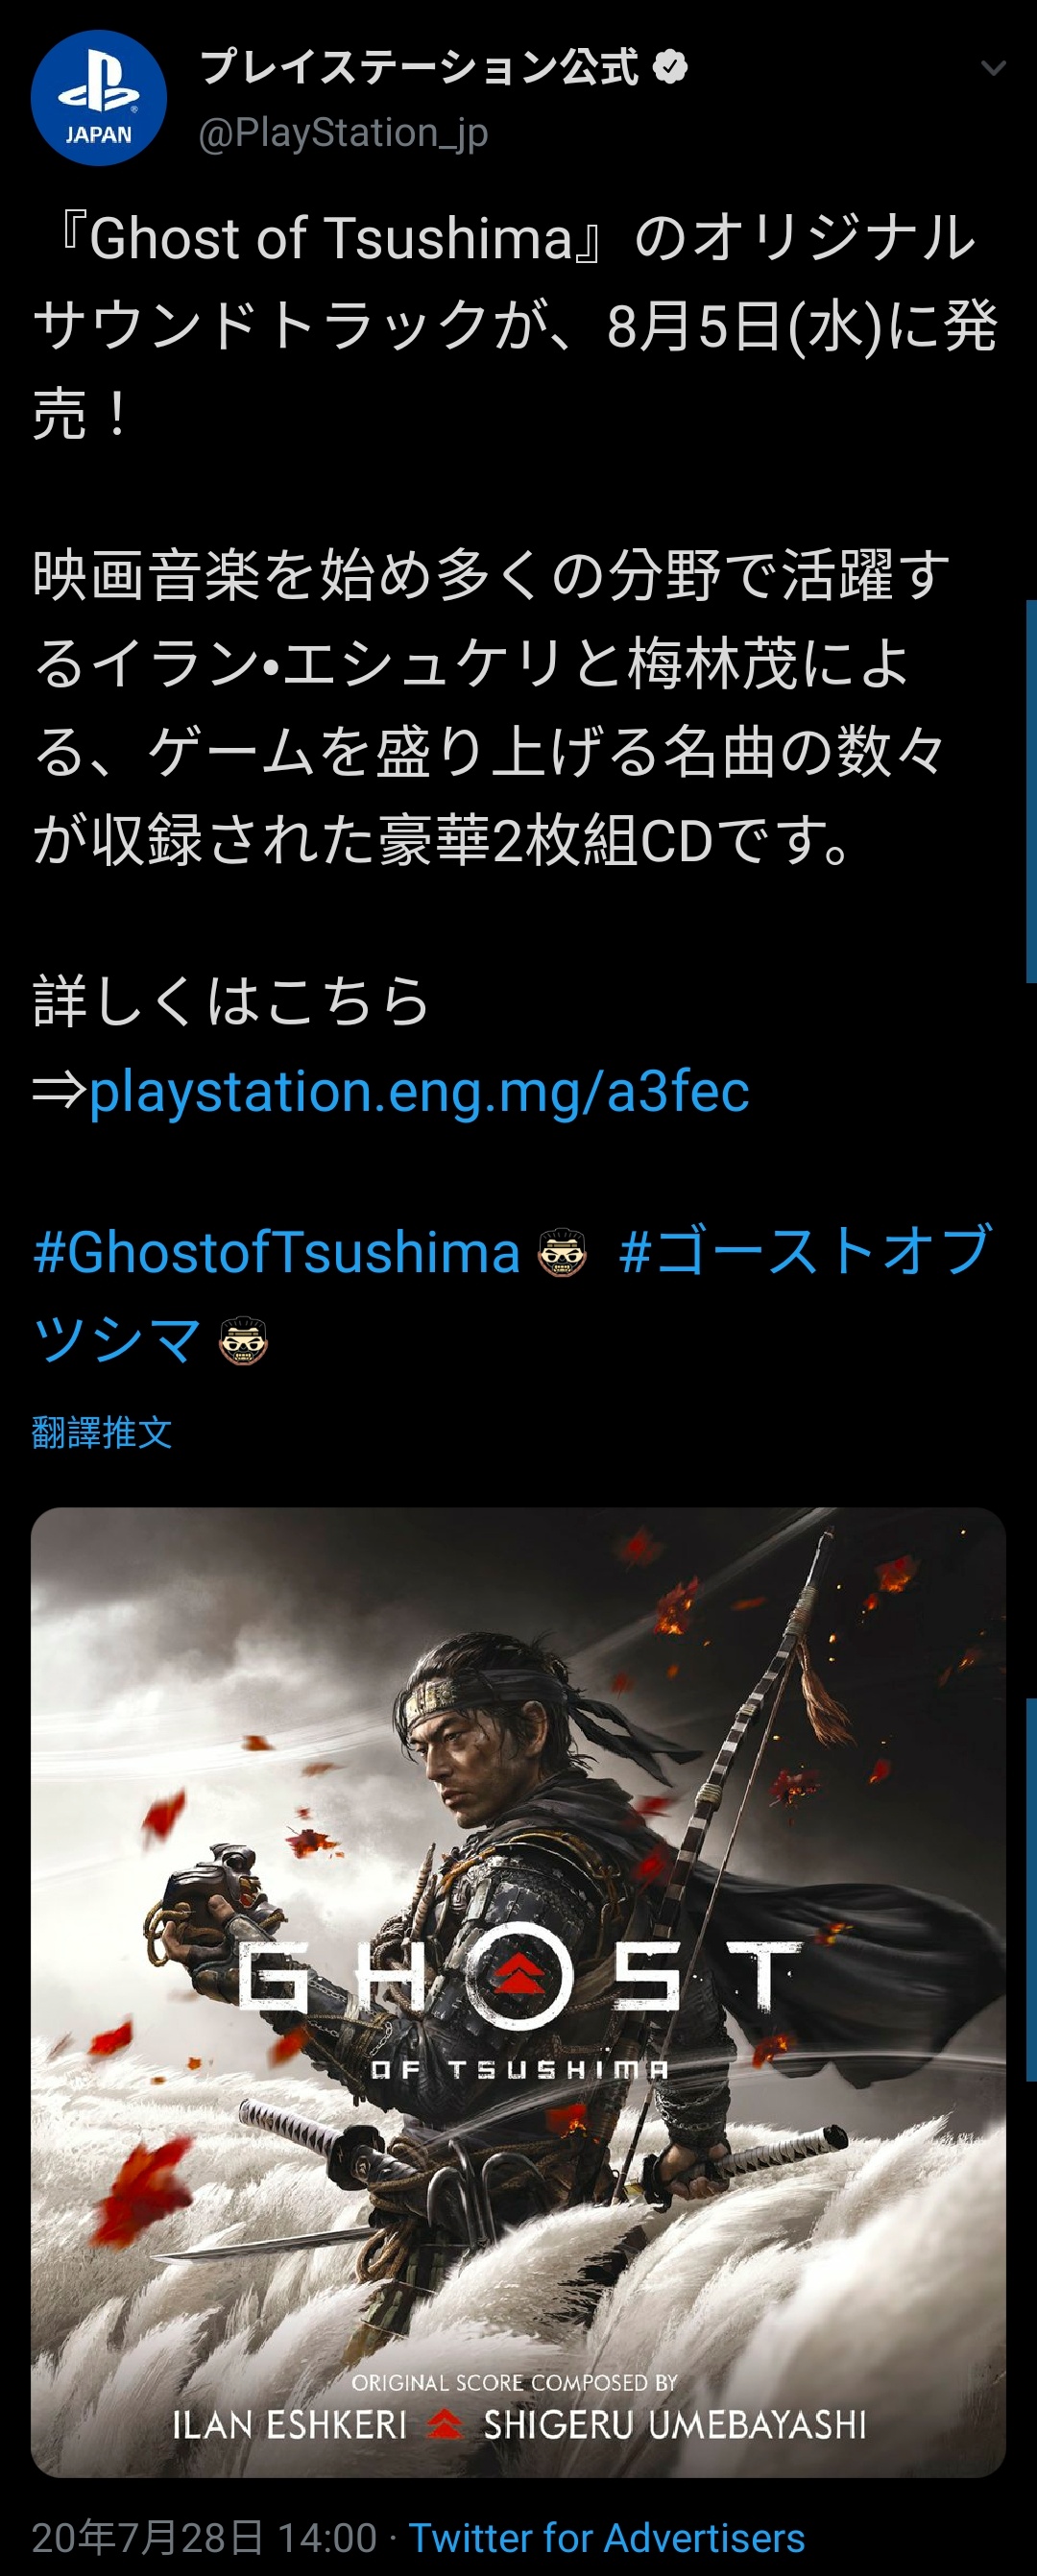Click the プレイステーション公式 display name
This screenshot has height=2576, width=1037.
pyautogui.click(x=419, y=67)
